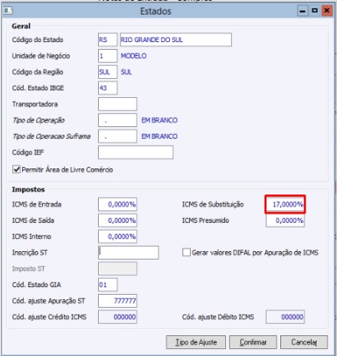Screen dimensions: 337x356
Task: Click the MODELO text beside Unidade de Negócio
Action: (133, 56)
